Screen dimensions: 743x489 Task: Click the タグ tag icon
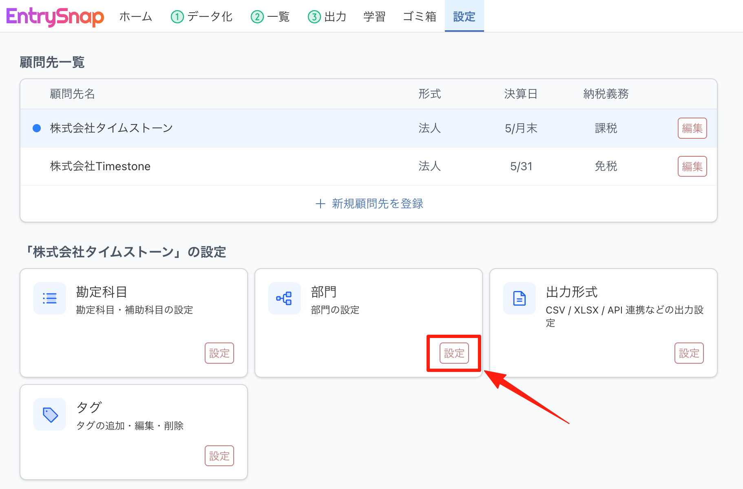tap(50, 414)
